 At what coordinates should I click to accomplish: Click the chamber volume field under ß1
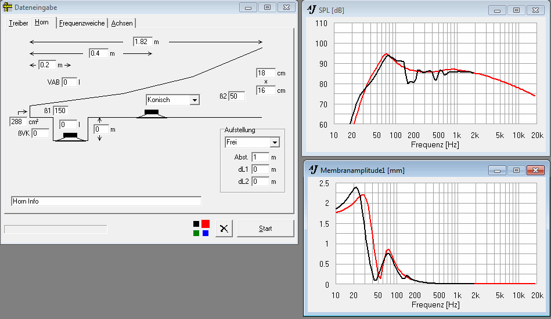[x=68, y=125]
